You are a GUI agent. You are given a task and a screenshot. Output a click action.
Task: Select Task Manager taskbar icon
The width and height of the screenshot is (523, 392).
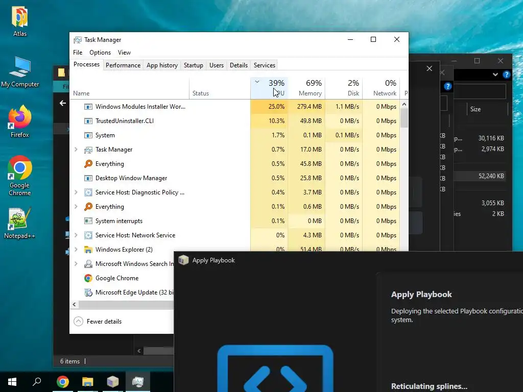138,381
